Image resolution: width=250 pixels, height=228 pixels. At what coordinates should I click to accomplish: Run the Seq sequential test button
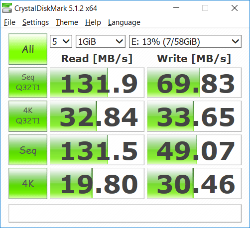click(x=28, y=150)
